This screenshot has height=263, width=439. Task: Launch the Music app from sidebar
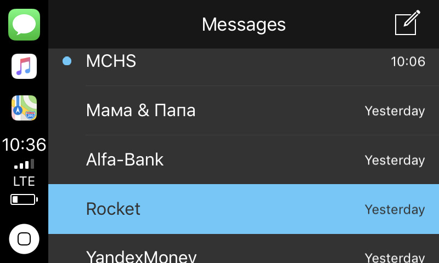tap(24, 66)
